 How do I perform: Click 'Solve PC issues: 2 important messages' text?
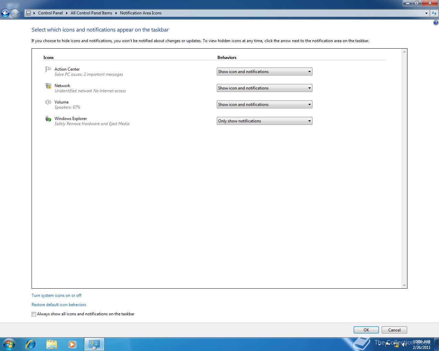pos(89,74)
